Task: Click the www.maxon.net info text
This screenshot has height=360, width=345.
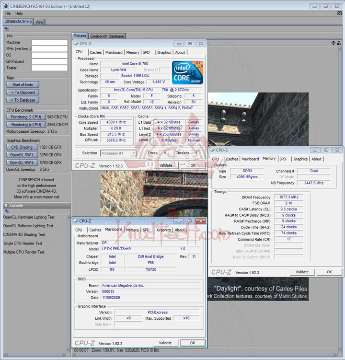Action: point(46,197)
